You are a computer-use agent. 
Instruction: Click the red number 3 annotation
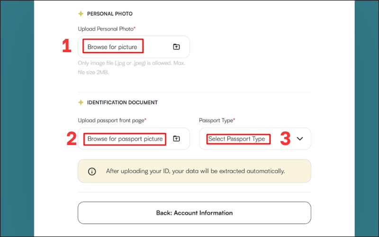[285, 138]
